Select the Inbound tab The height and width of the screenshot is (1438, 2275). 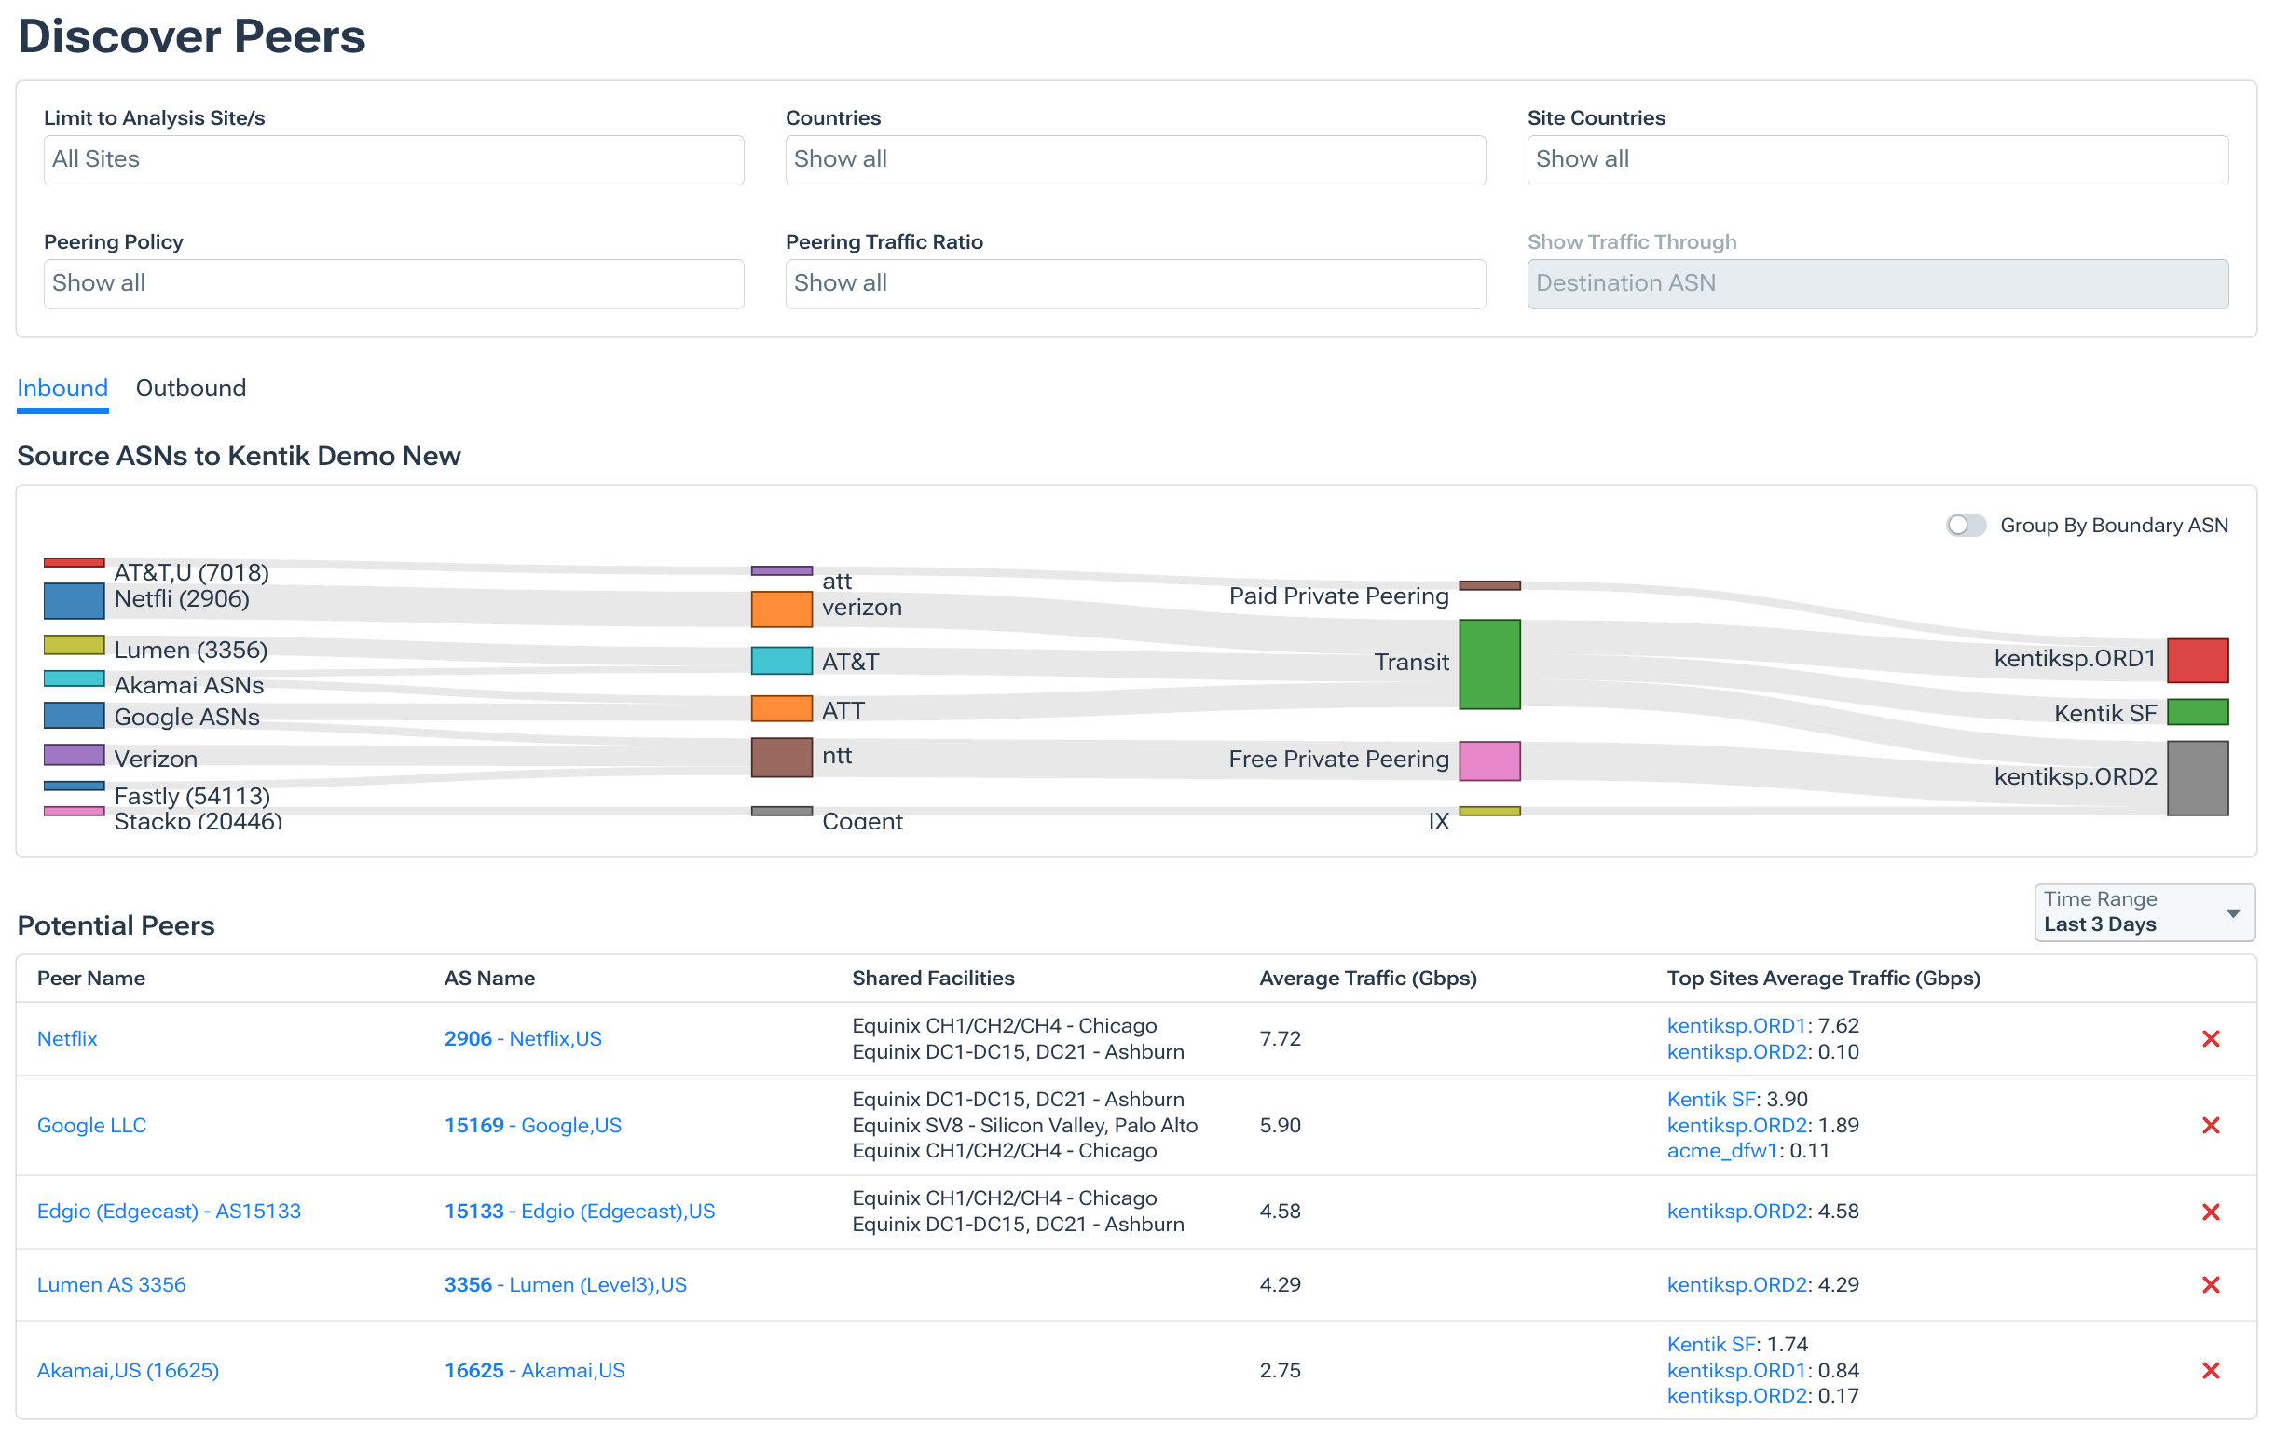coord(62,389)
